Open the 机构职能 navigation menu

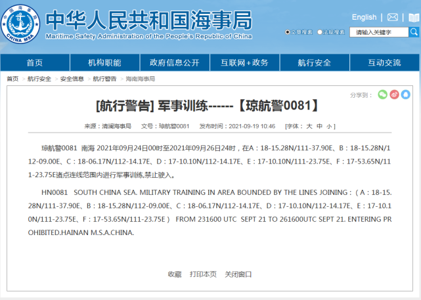104,62
